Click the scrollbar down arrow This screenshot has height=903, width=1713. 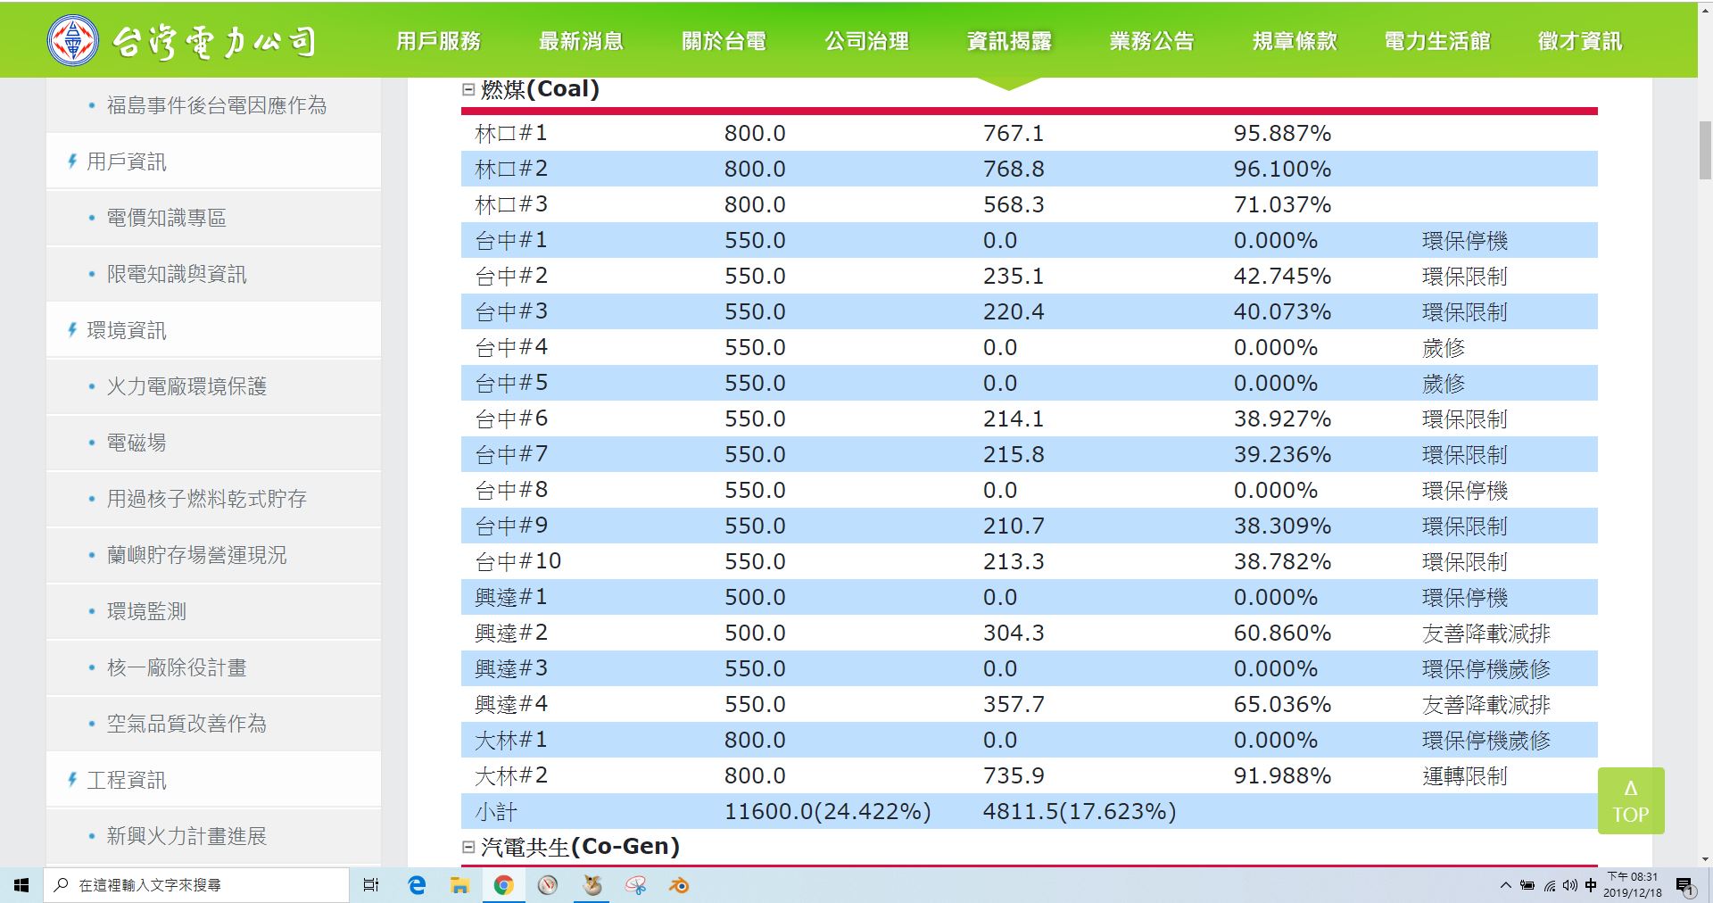pyautogui.click(x=1705, y=859)
